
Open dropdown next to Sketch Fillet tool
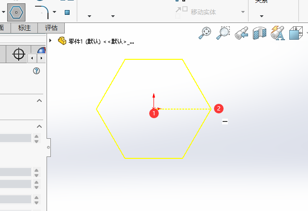click(x=55, y=12)
